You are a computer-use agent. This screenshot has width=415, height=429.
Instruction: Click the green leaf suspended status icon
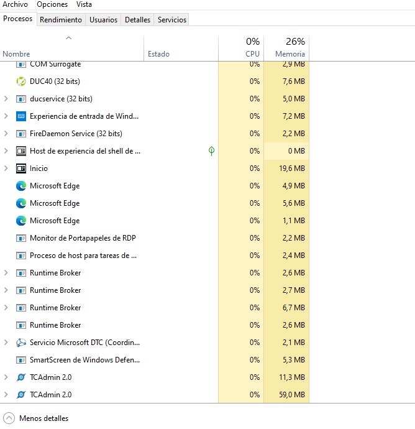click(x=212, y=151)
